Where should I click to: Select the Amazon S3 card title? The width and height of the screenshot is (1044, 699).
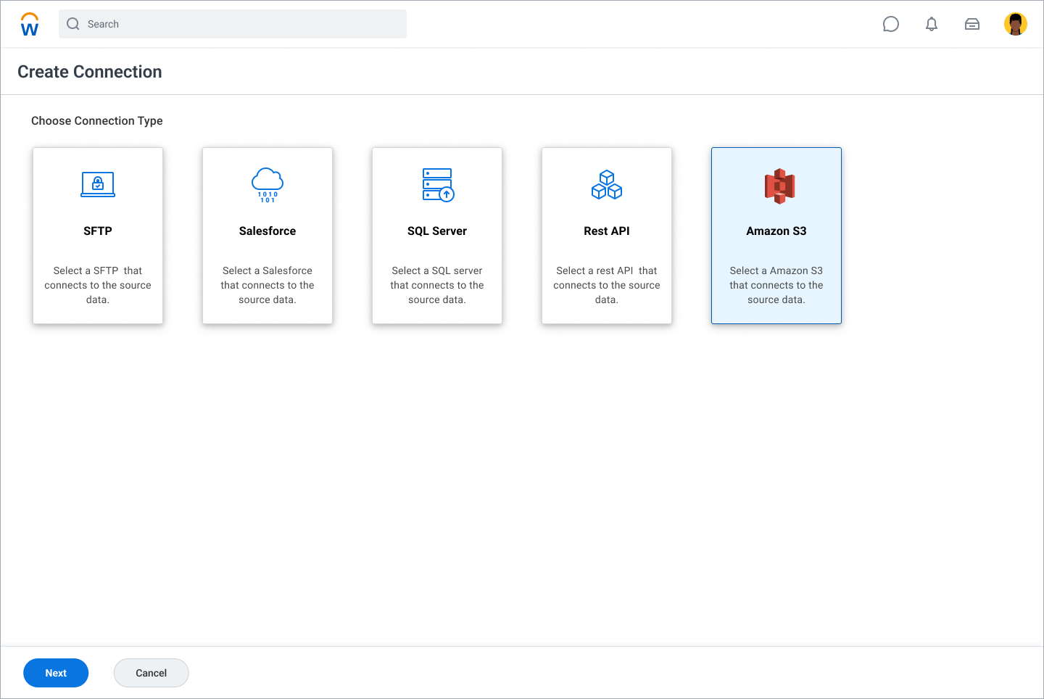tap(776, 231)
